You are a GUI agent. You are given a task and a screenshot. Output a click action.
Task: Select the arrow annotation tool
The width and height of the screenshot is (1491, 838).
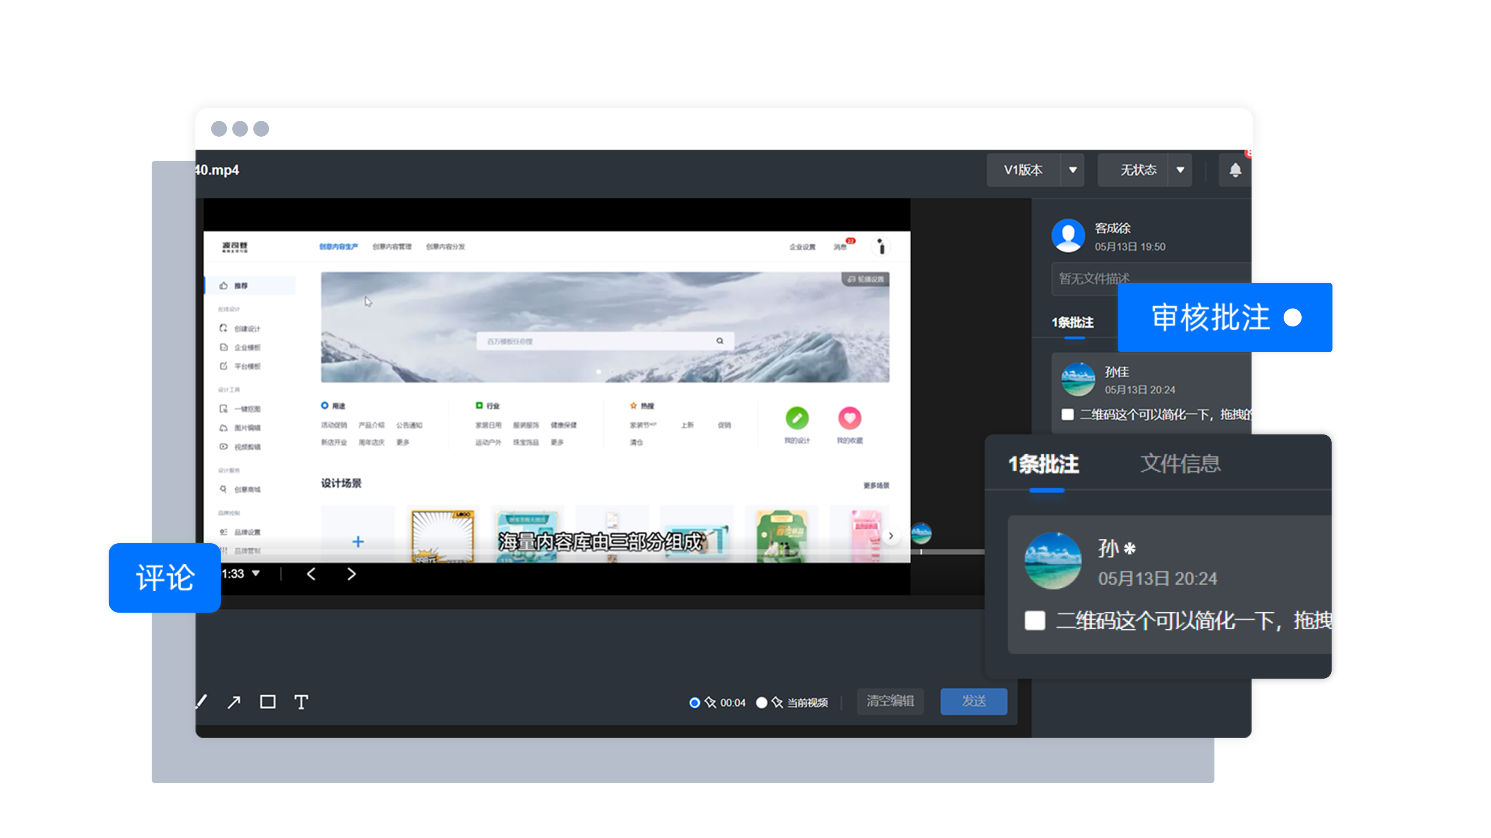click(234, 702)
